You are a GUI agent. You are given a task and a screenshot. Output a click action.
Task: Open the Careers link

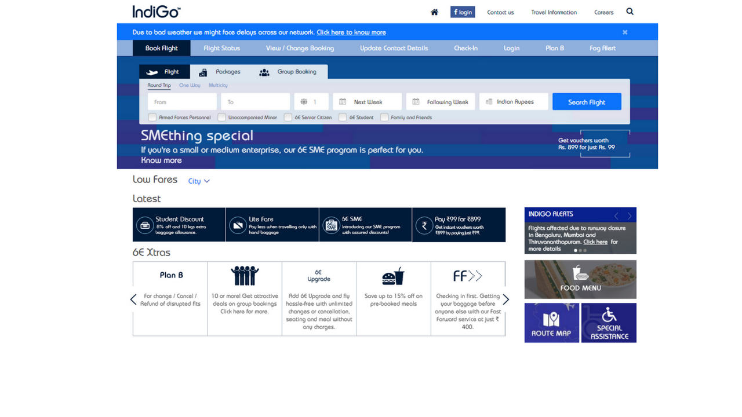tap(603, 12)
